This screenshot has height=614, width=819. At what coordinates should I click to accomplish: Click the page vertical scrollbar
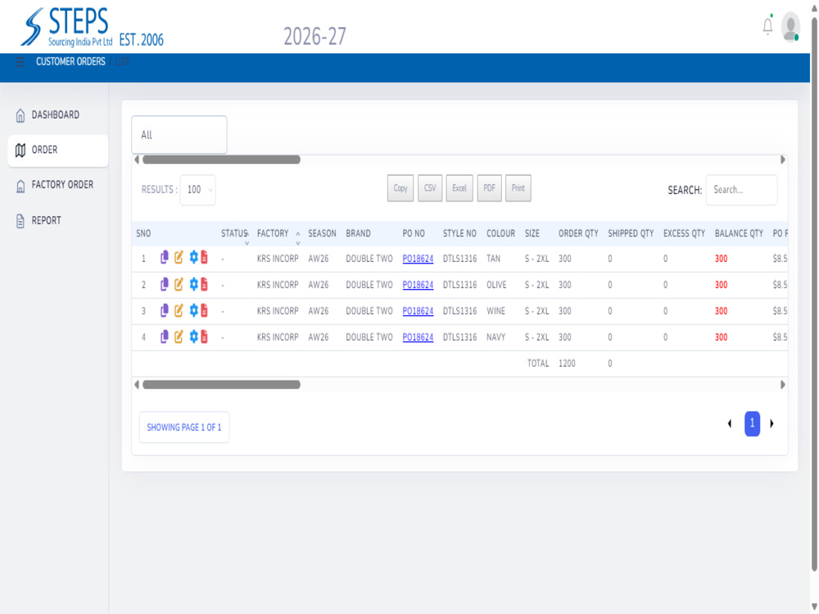pos(814,292)
